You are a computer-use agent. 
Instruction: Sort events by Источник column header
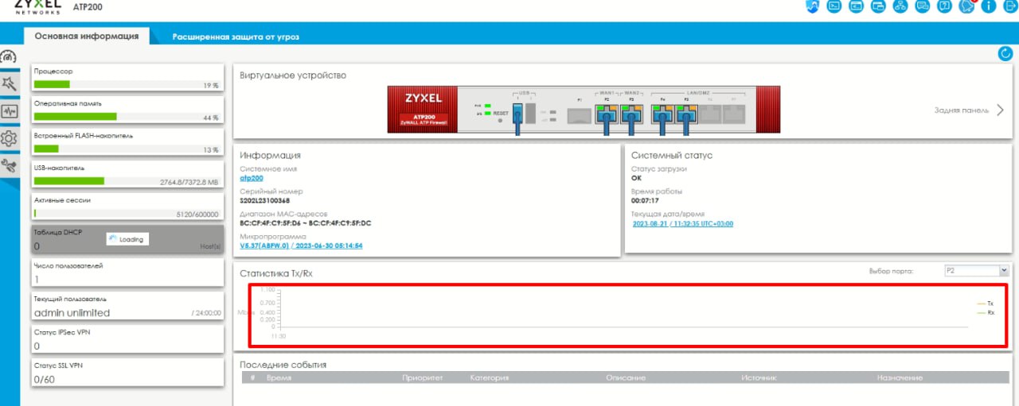tap(759, 378)
